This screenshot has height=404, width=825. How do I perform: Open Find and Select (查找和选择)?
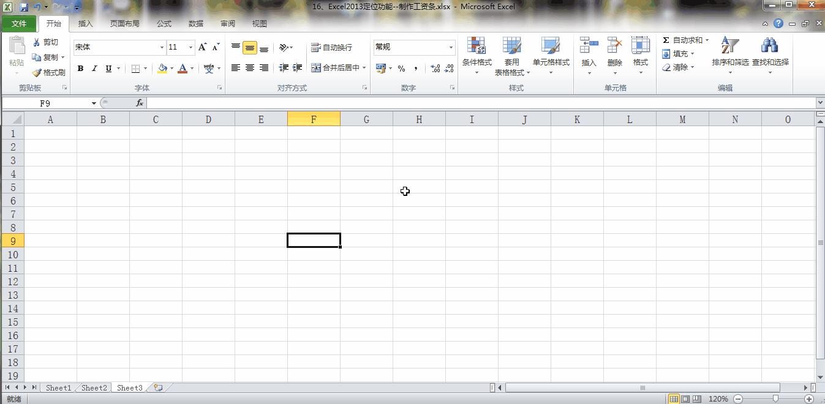770,55
